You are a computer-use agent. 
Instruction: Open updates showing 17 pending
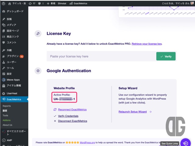32,3
